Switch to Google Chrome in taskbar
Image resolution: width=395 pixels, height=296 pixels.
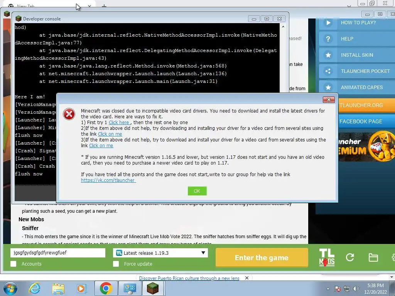pyautogui.click(x=106, y=288)
